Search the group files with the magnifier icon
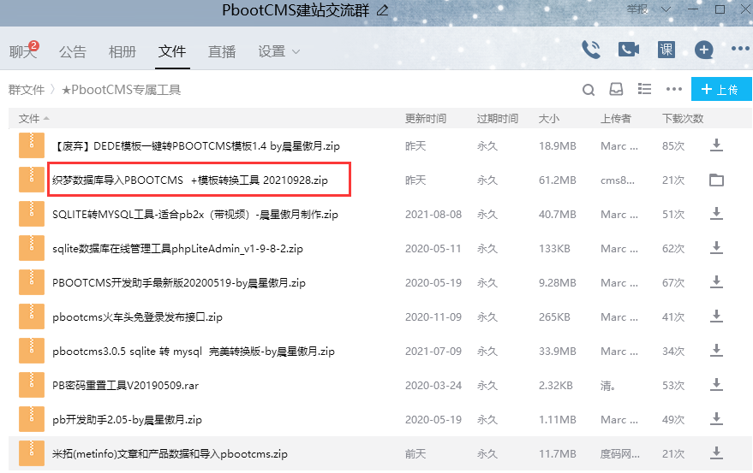 click(x=589, y=90)
